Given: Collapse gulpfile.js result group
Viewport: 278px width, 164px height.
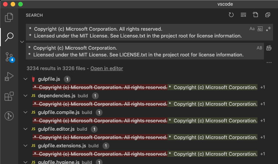Looking at the screenshot, I should (x=25, y=79).
